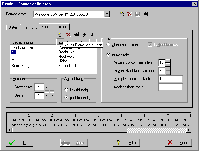The image size is (199, 151).
Task: Move selected element up with arrow
Action: 84,35
